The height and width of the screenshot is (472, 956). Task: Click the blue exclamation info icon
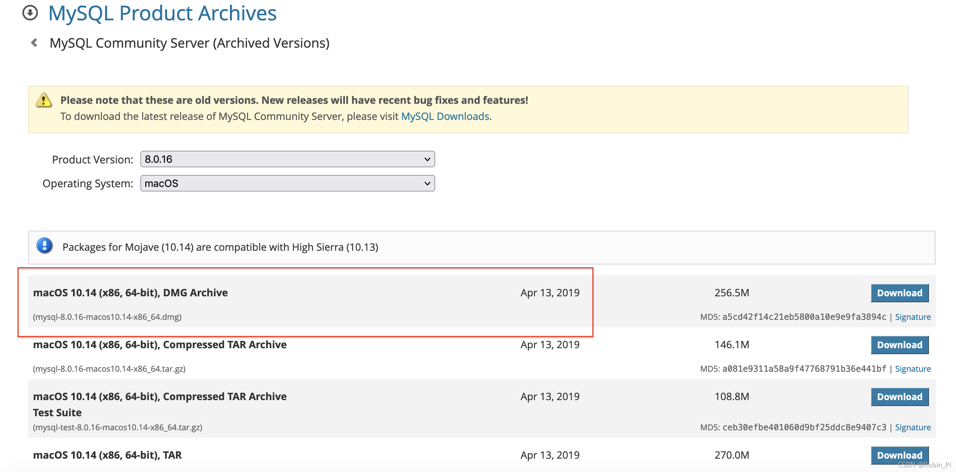(x=45, y=246)
